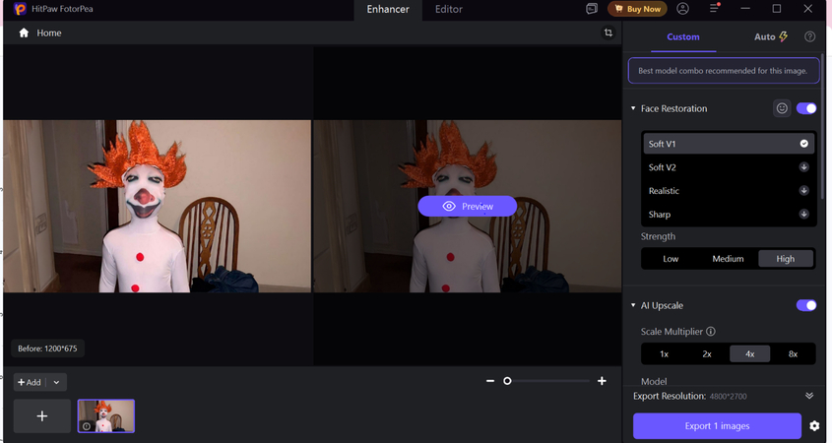Image resolution: width=832 pixels, height=443 pixels.
Task: Click the zoom slider handle
Action: point(507,381)
